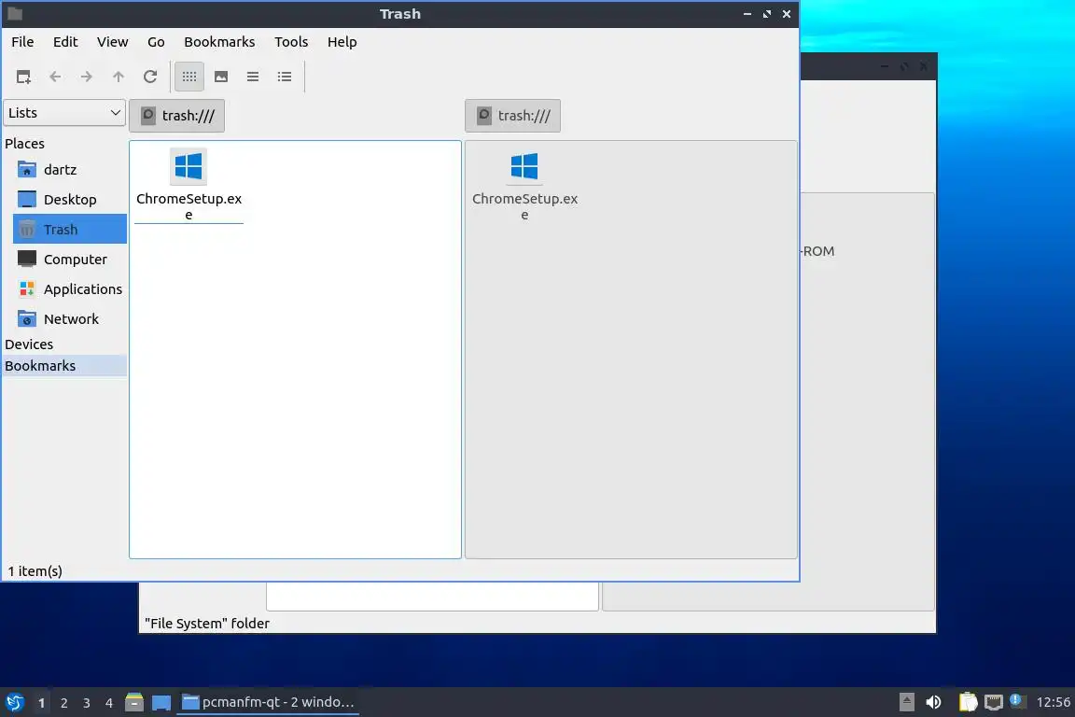Screen dimensions: 1075x717
Task: Minimize the Trash window
Action: [x=747, y=14]
